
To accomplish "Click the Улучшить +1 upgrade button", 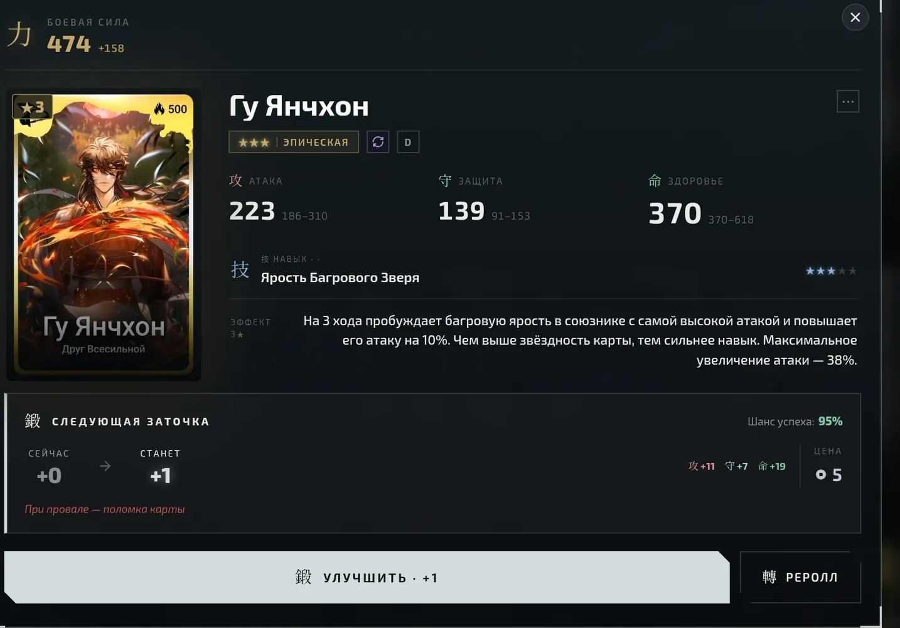I will [367, 577].
